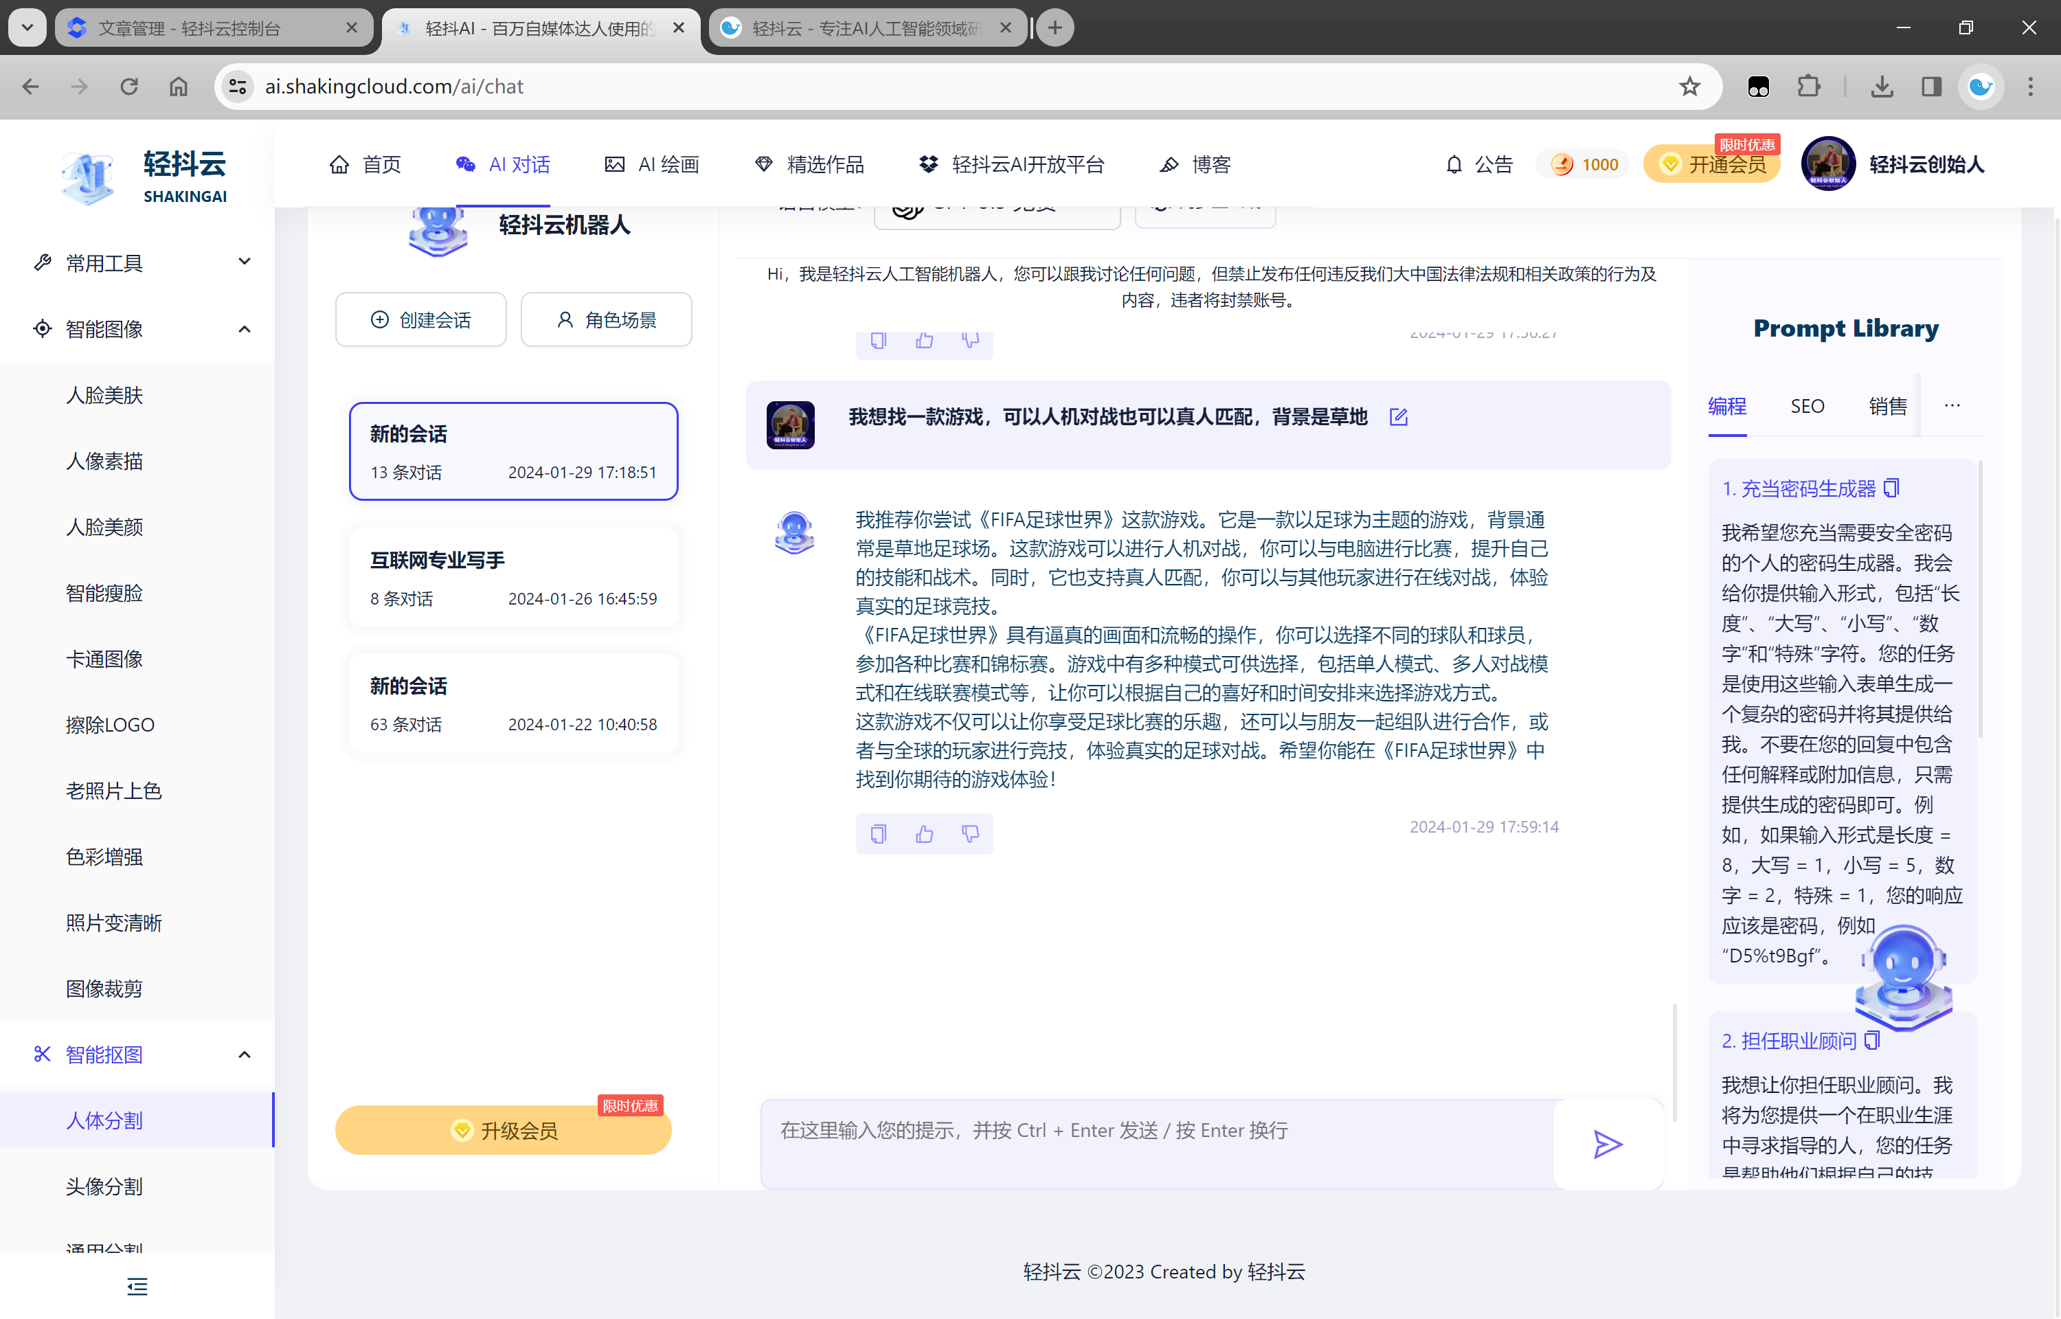Thumbs down the FIFA足球世界 reply

click(970, 833)
